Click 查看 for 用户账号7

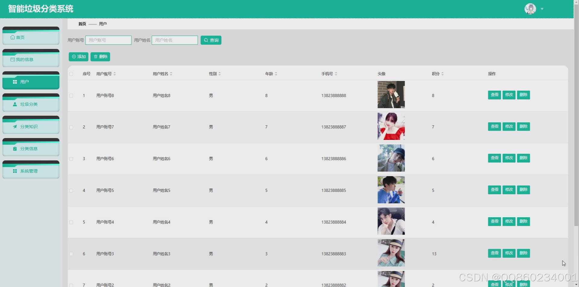(x=495, y=127)
